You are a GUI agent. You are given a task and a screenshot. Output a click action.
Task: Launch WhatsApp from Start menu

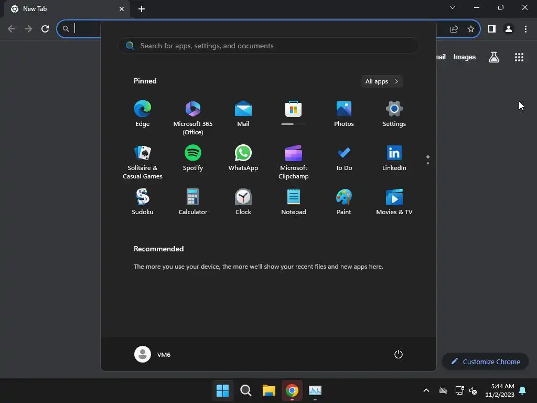click(x=243, y=158)
